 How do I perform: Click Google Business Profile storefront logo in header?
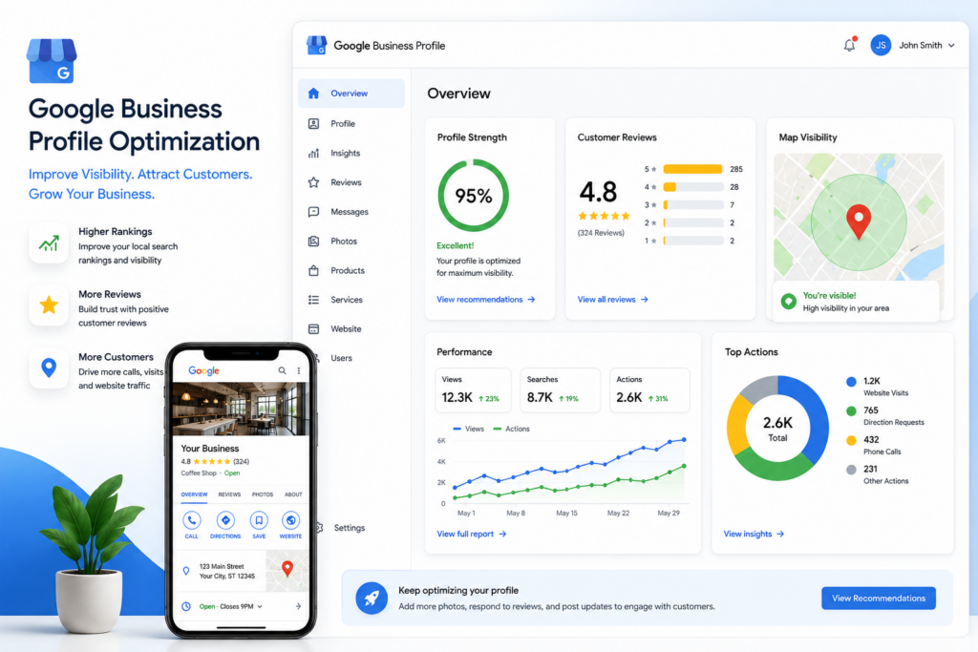pos(316,45)
